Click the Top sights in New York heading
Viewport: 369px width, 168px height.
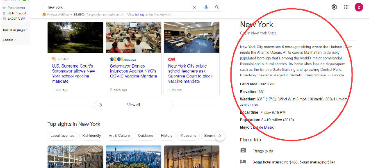click(x=74, y=124)
